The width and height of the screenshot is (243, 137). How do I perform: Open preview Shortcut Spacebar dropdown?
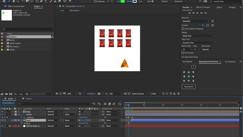pos(196,21)
